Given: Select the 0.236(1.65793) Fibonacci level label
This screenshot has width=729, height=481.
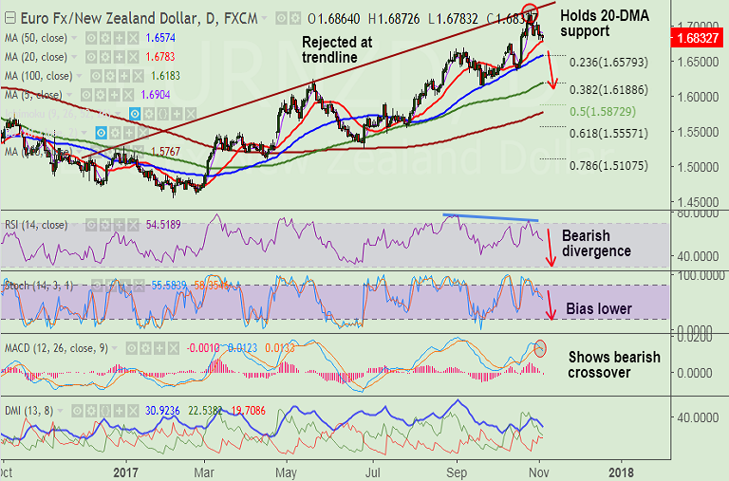Looking at the screenshot, I should click(x=608, y=63).
